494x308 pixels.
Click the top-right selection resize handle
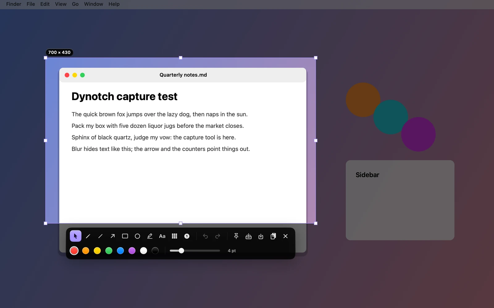(x=316, y=58)
